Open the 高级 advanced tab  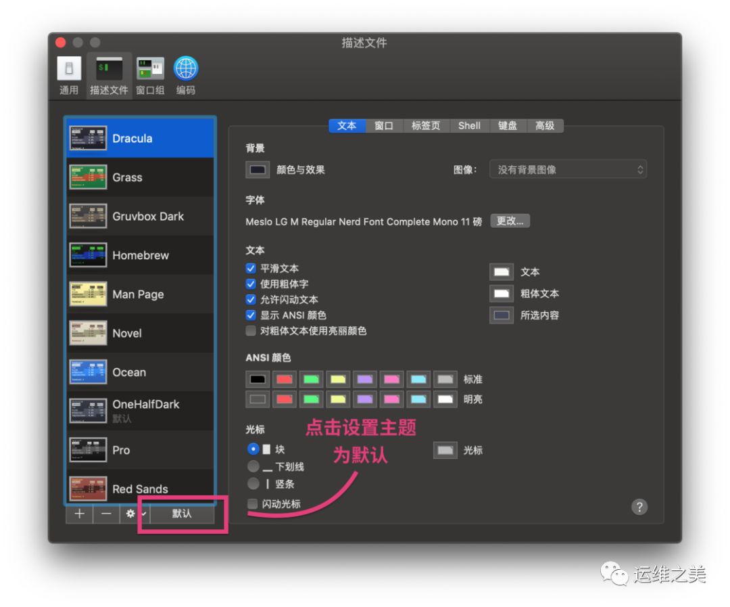coord(545,126)
